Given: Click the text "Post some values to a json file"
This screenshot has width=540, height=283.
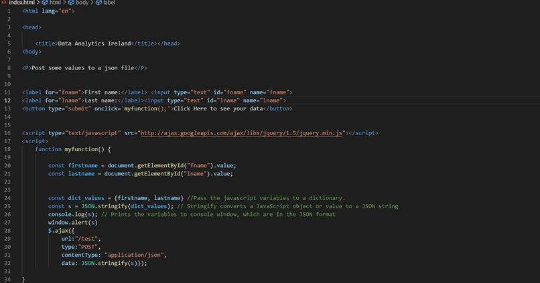Looking at the screenshot, I should (x=82, y=68).
